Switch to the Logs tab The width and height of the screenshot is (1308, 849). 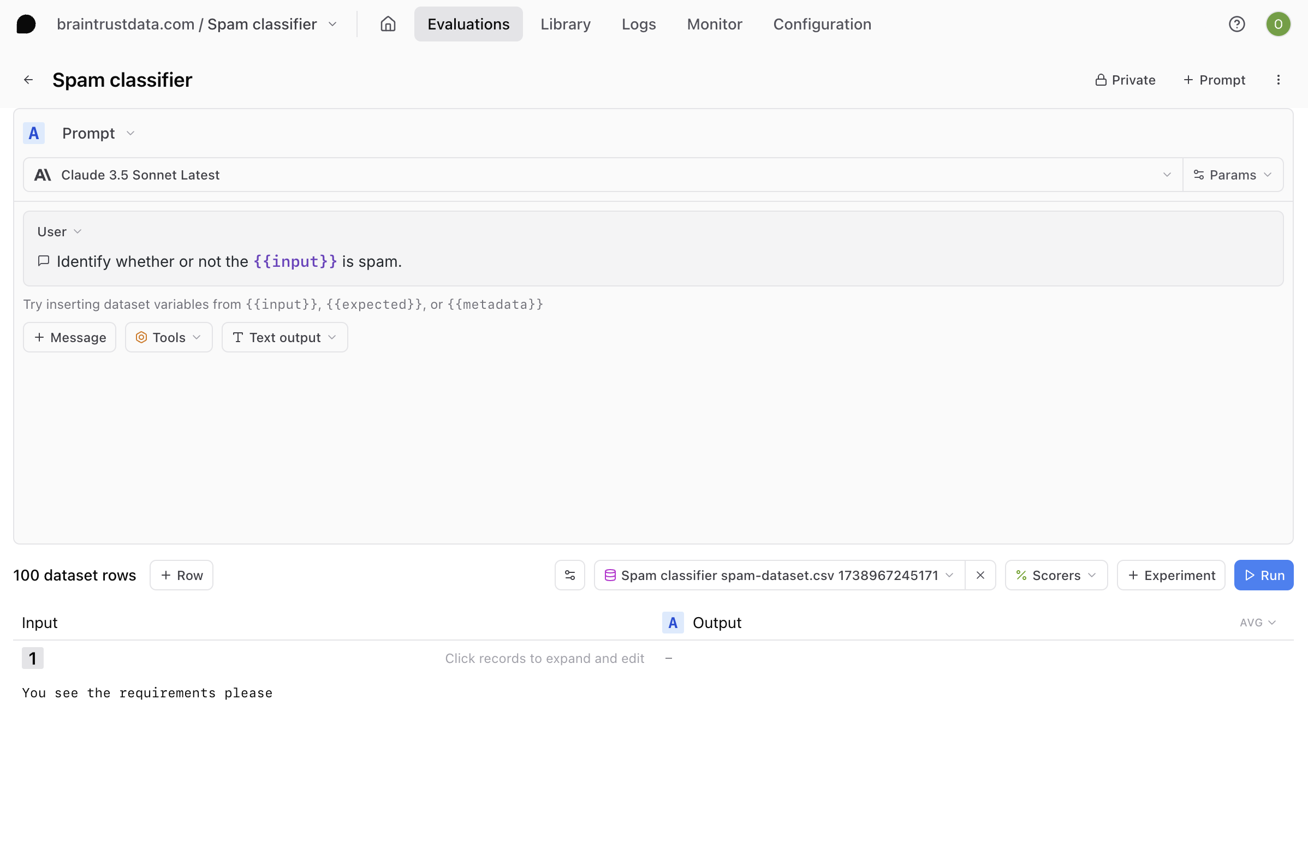638,24
